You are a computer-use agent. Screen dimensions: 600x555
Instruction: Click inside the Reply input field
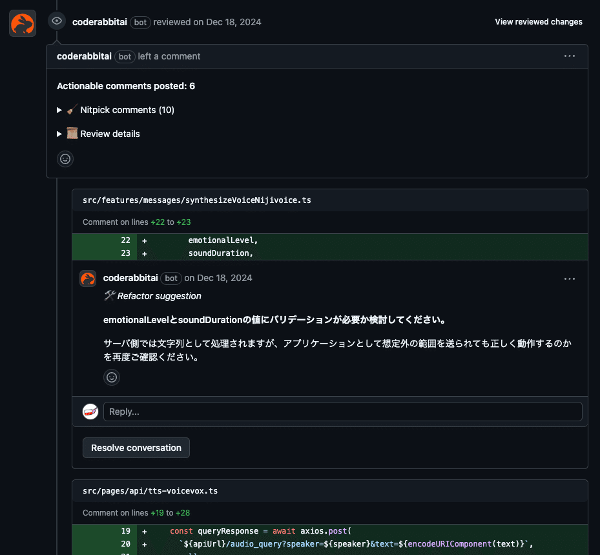(x=342, y=411)
